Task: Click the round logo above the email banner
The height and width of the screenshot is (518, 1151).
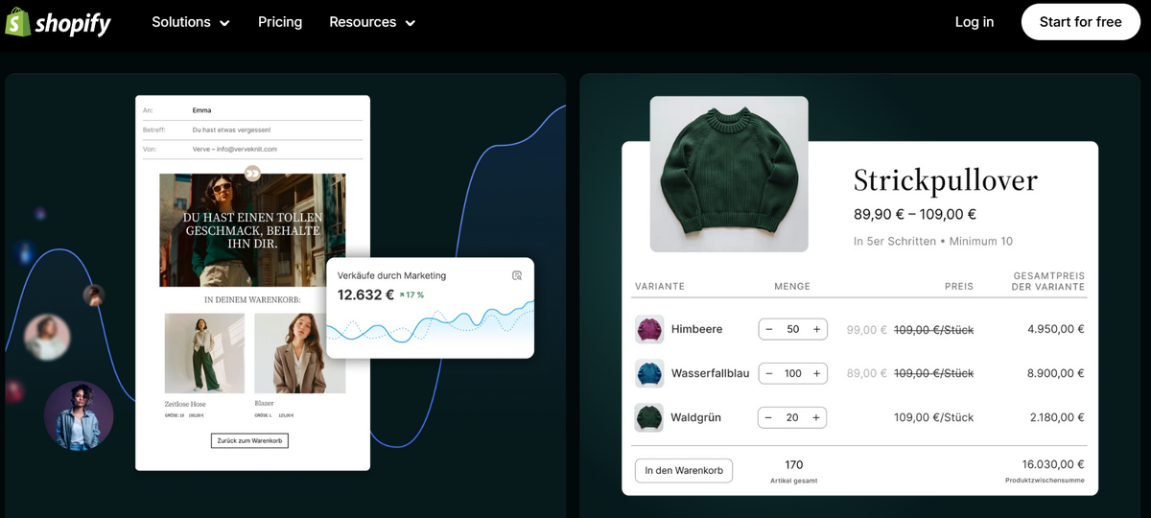Action: [x=252, y=174]
